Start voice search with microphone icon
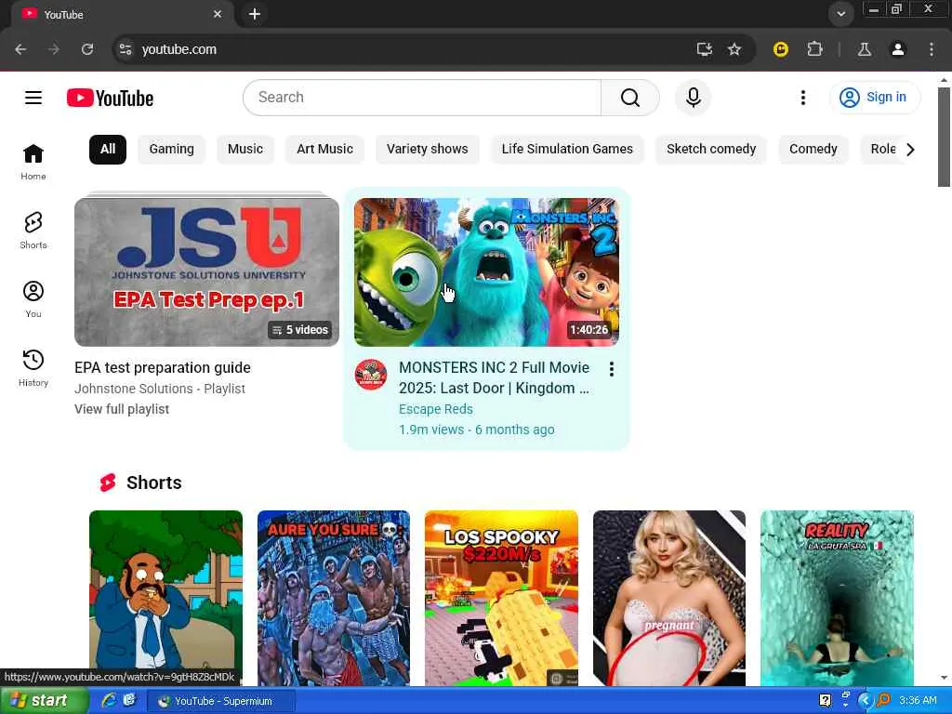Screen dimensions: 952x714 tap(693, 97)
